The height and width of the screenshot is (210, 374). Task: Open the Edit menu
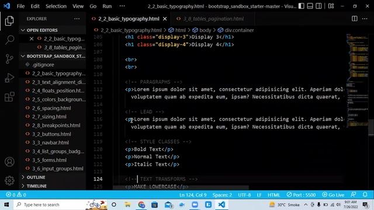tap(35, 6)
